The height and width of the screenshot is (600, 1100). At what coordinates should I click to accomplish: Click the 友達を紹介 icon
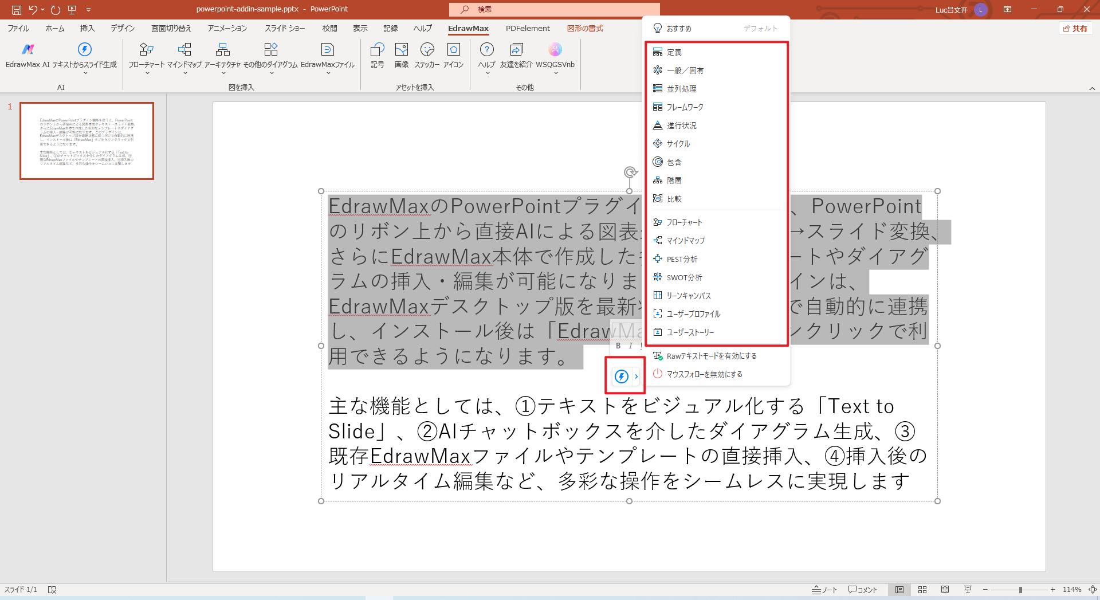tap(516, 50)
